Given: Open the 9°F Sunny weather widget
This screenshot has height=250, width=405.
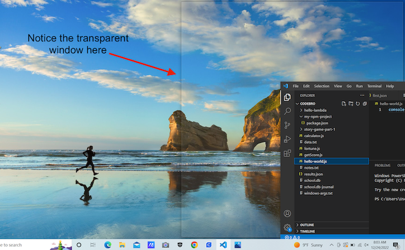Looking at the screenshot, I should [x=308, y=245].
